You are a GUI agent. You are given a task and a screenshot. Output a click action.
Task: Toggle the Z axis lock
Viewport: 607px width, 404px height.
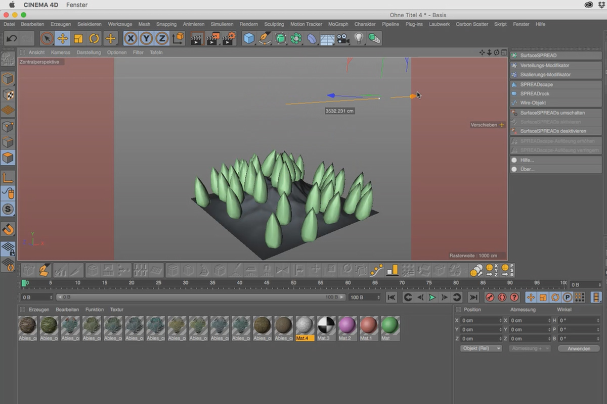[x=162, y=38]
